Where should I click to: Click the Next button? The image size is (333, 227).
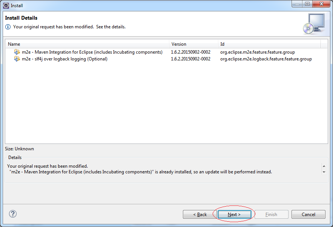[234, 215]
